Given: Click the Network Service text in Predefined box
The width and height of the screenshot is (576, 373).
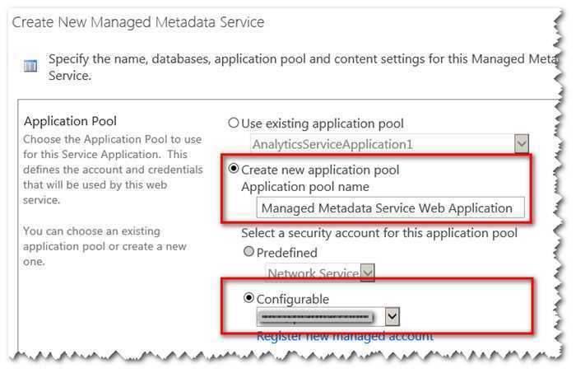Looking at the screenshot, I should [x=311, y=273].
